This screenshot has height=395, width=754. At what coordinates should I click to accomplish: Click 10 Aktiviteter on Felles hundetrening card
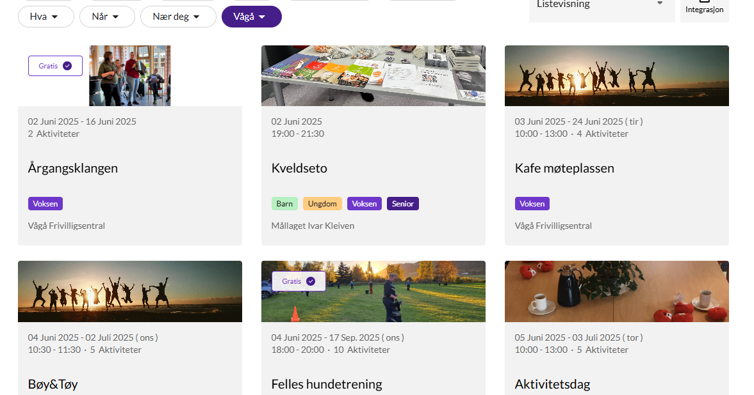(361, 350)
